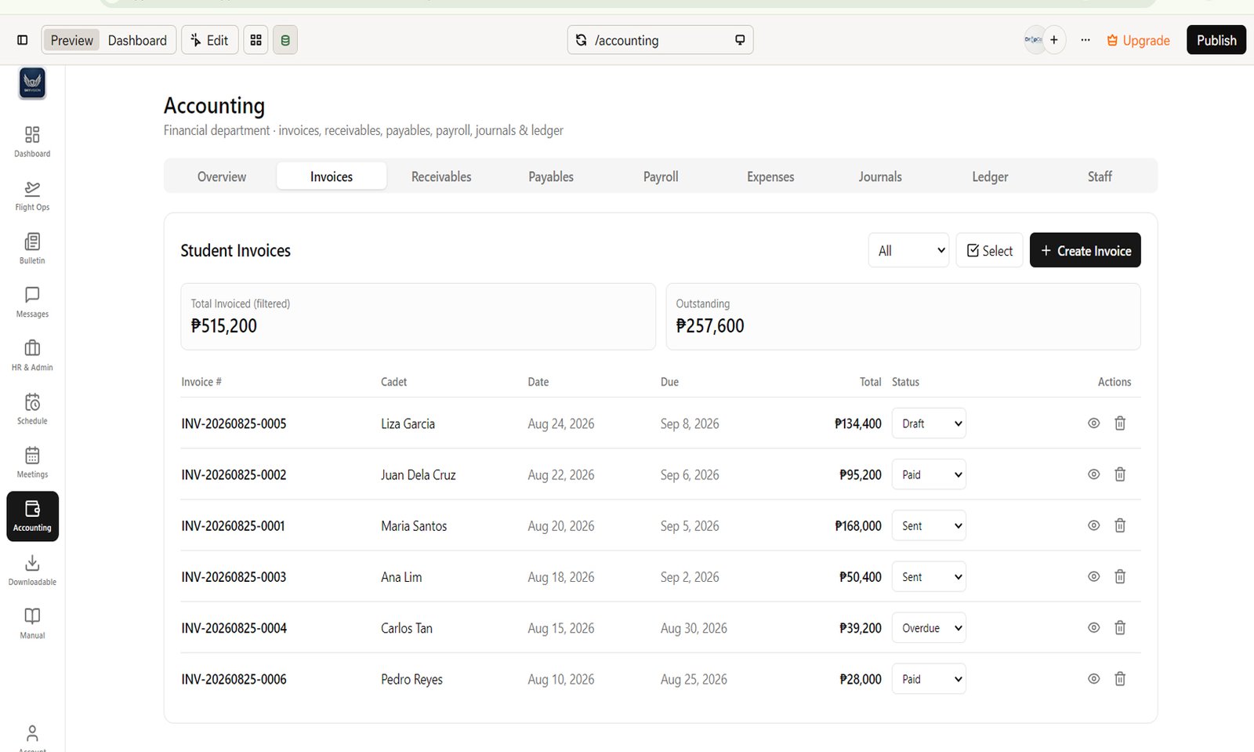Change Sent status for Maria Santos
The height and width of the screenshot is (752, 1254).
coord(929,525)
